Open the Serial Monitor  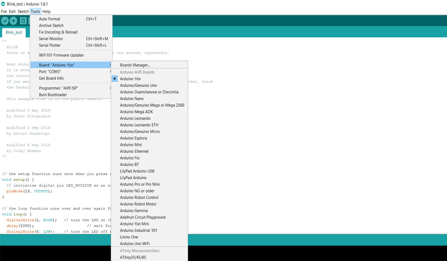coord(71,39)
